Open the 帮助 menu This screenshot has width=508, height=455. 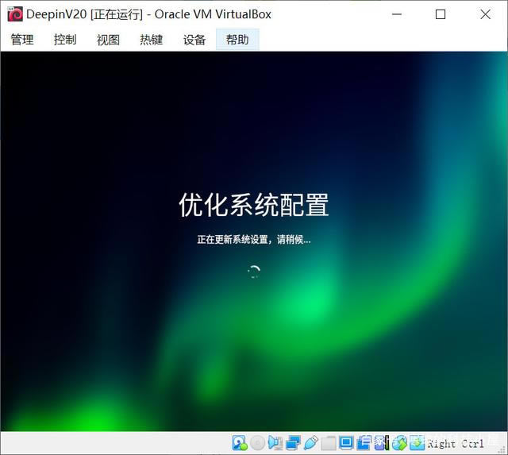(x=237, y=40)
